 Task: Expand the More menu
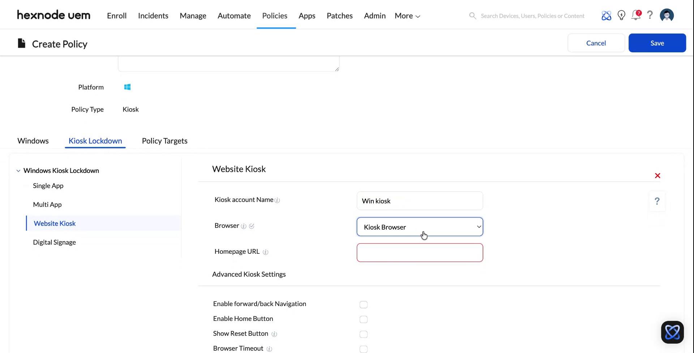point(407,16)
